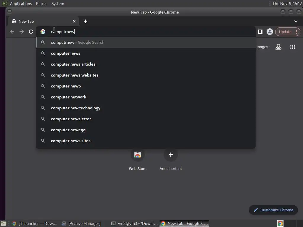The height and width of the screenshot is (227, 303).
Task: Choose the 'computer newegg' suggestion
Action: point(146,130)
